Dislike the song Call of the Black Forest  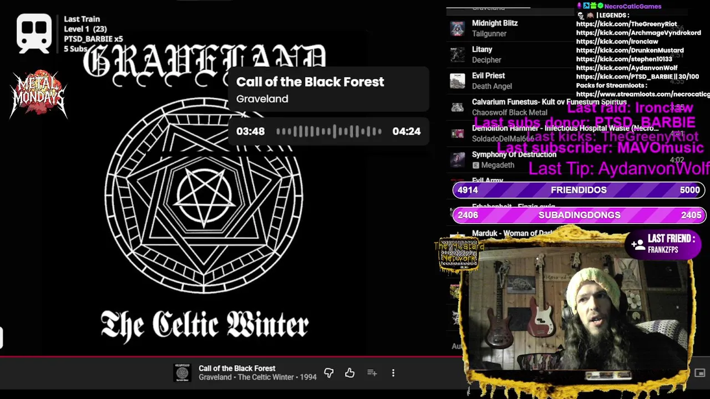[328, 373]
